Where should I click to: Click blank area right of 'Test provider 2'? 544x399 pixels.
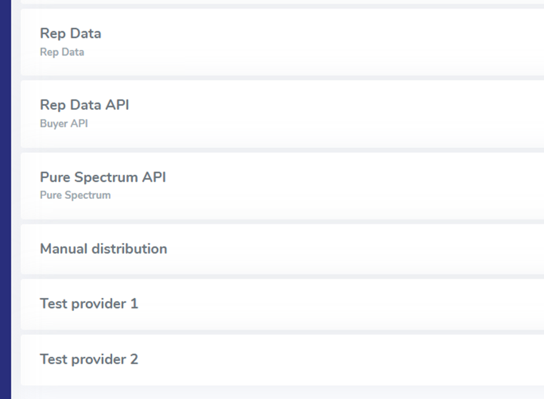(347, 360)
